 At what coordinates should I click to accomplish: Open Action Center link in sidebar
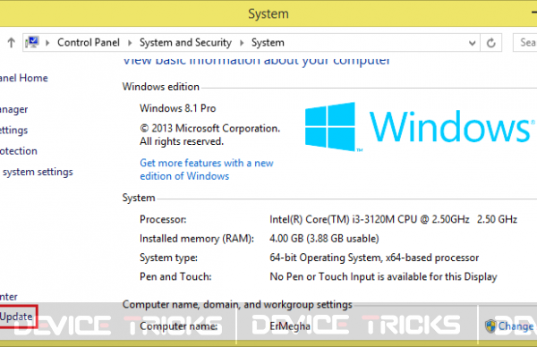(9, 297)
